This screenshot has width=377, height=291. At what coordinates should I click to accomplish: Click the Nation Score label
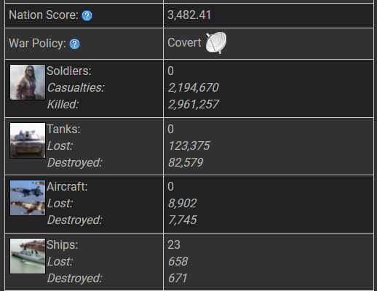[44, 15]
